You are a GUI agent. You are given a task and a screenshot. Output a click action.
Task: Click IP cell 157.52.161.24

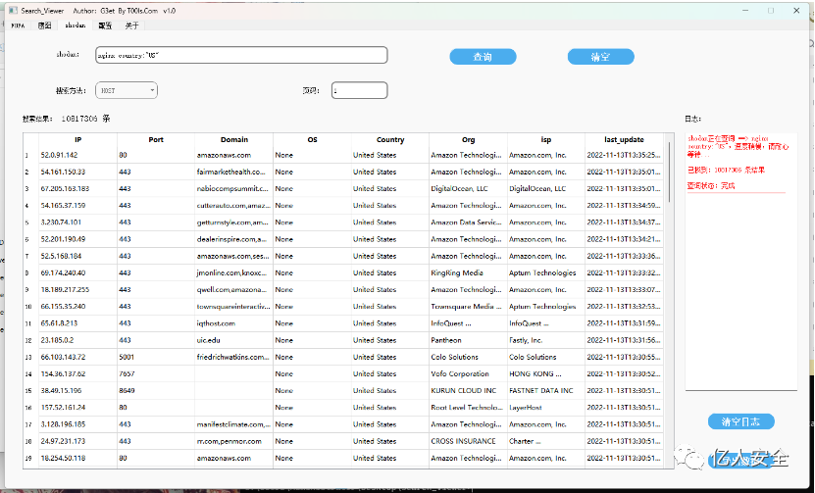click(x=77, y=408)
